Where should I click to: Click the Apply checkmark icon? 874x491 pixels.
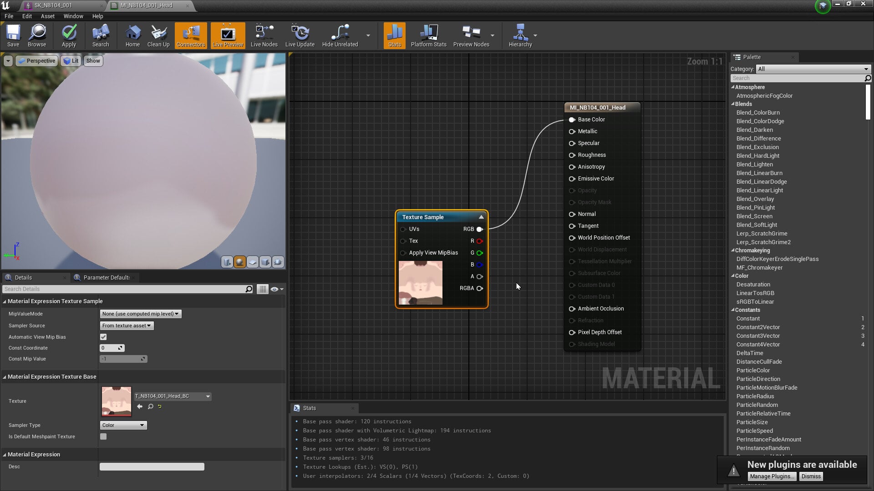(x=69, y=35)
